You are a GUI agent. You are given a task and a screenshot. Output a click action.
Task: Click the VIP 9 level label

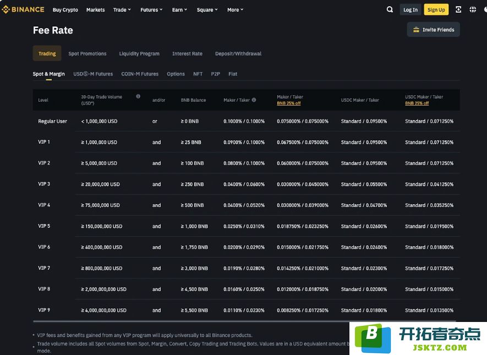click(x=44, y=310)
